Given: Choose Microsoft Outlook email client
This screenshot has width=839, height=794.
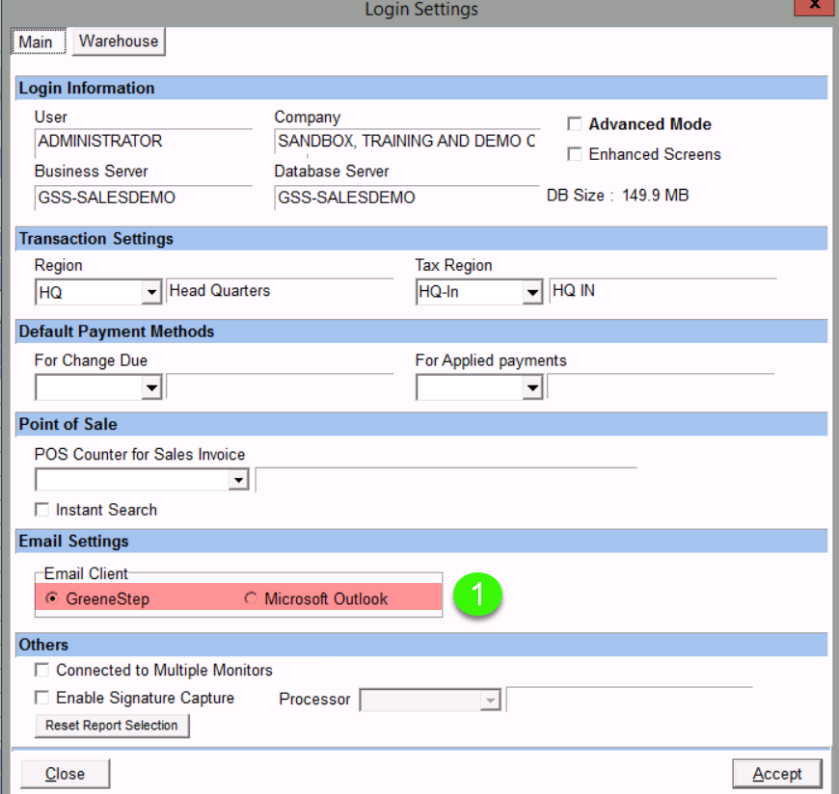Looking at the screenshot, I should (x=252, y=599).
